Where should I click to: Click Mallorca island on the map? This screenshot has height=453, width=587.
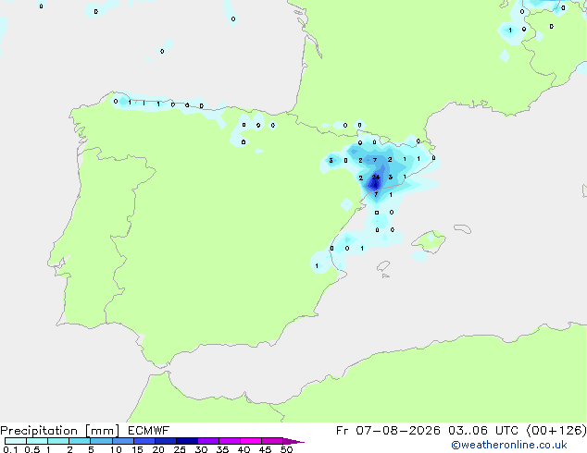[x=430, y=241]
